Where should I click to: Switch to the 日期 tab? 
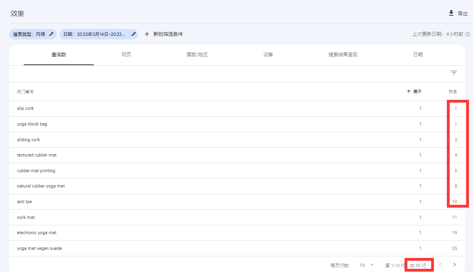pos(418,55)
